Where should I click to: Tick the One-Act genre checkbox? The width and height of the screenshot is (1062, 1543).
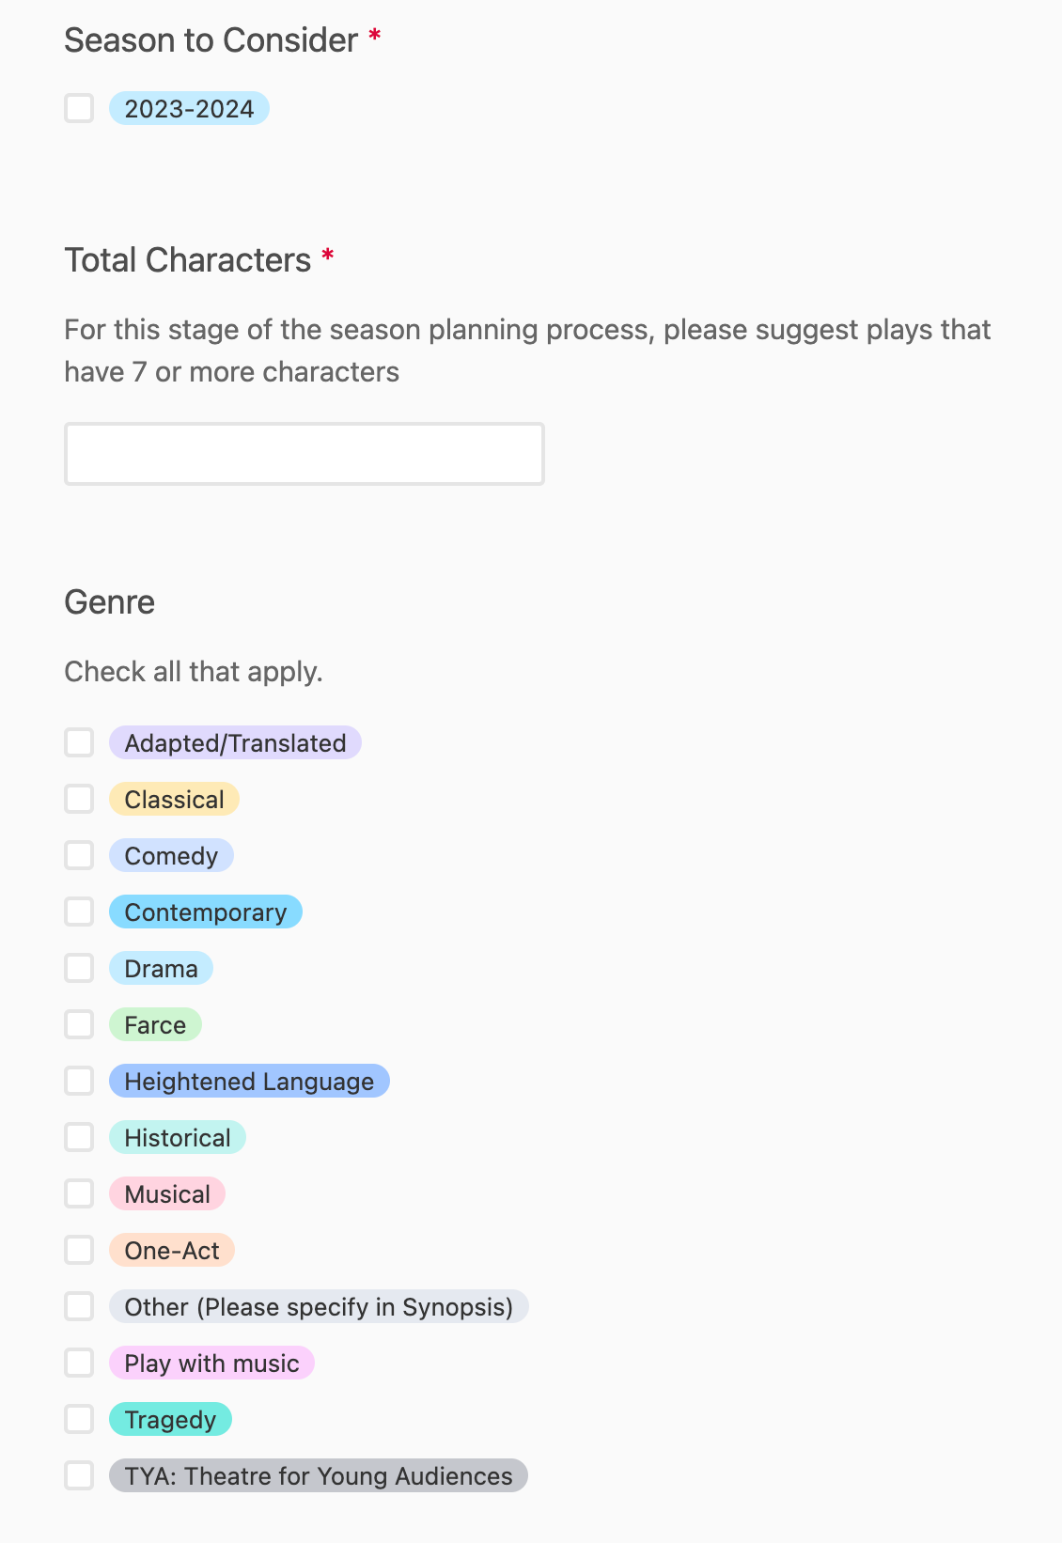(x=79, y=1250)
